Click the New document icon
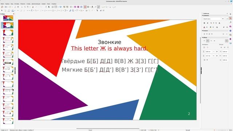 (2, 7)
